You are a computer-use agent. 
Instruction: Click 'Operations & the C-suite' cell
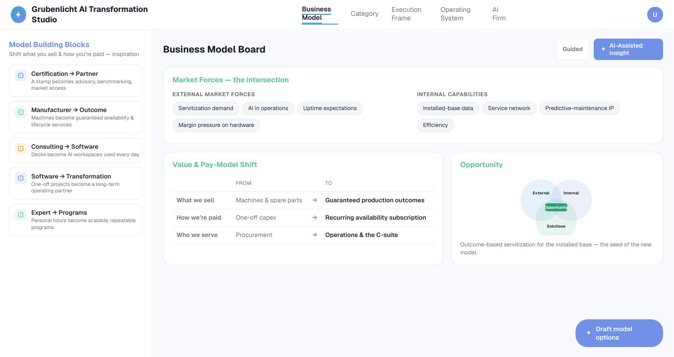click(x=361, y=235)
